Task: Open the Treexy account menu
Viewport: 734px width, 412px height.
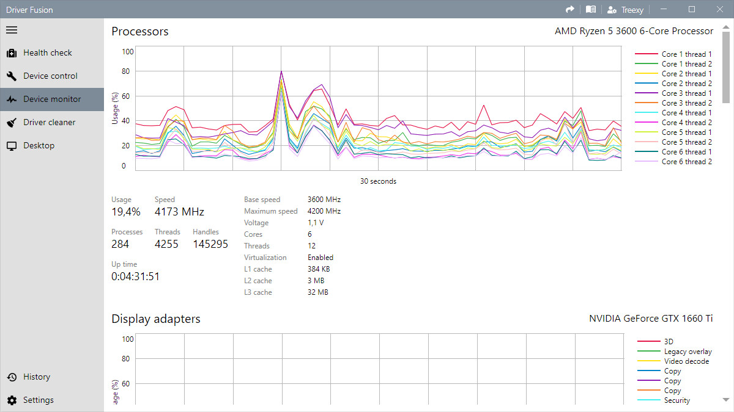Action: (x=625, y=9)
